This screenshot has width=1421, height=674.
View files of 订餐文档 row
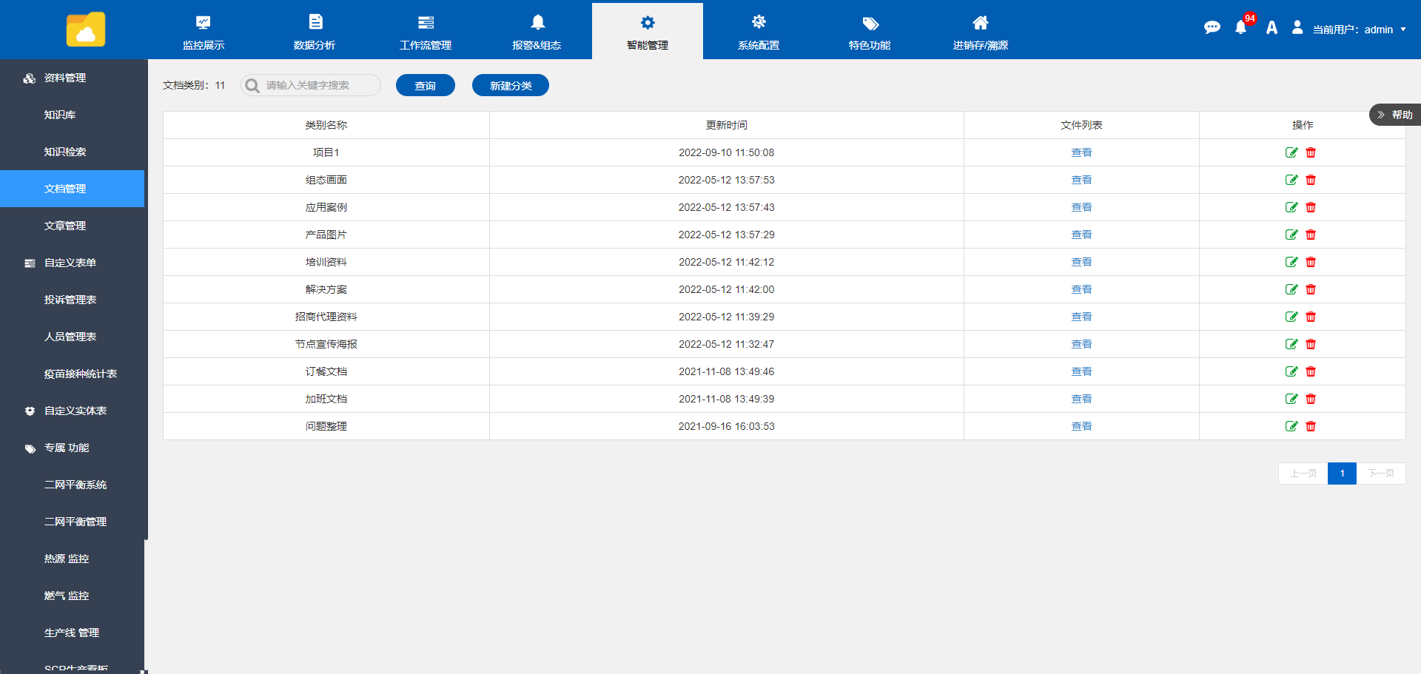click(1081, 371)
